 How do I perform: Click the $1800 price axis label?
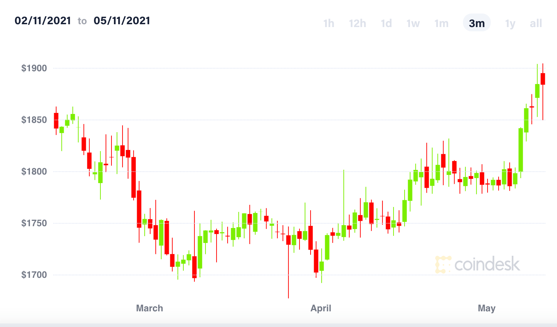click(34, 171)
